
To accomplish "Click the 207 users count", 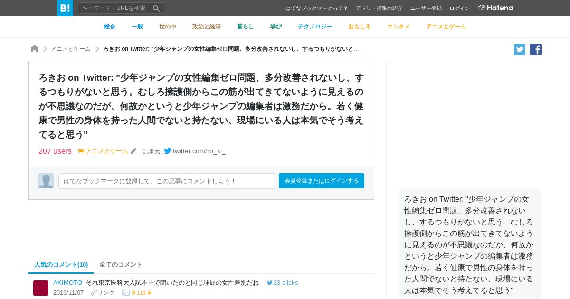I will click(x=55, y=151).
